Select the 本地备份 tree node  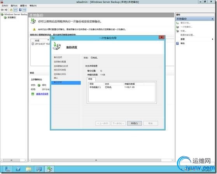click(x=12, y=18)
